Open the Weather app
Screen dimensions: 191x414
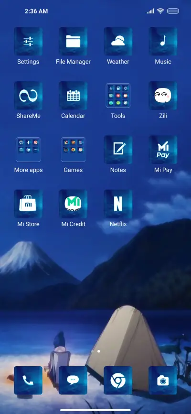118,42
